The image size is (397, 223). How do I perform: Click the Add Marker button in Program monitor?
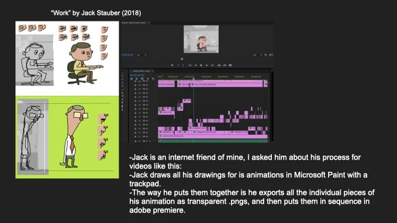172,65
